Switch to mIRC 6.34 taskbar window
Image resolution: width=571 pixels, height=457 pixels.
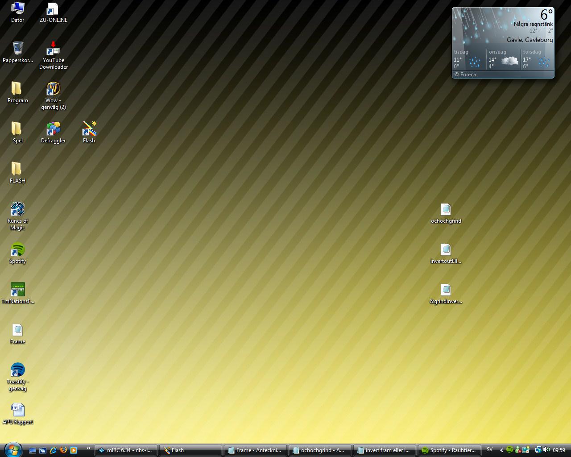[x=126, y=450]
